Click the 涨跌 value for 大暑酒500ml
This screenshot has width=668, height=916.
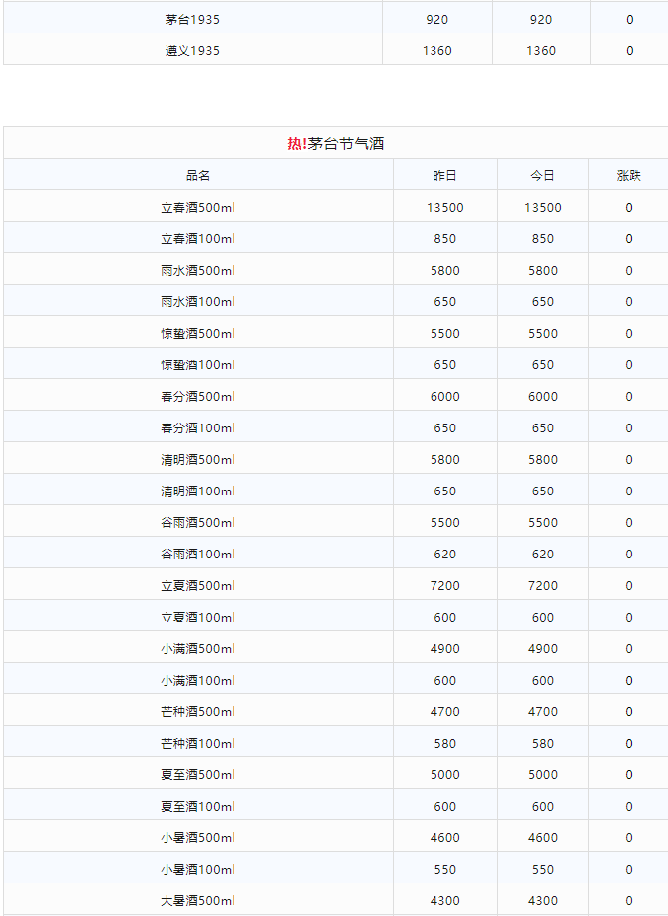point(629,901)
